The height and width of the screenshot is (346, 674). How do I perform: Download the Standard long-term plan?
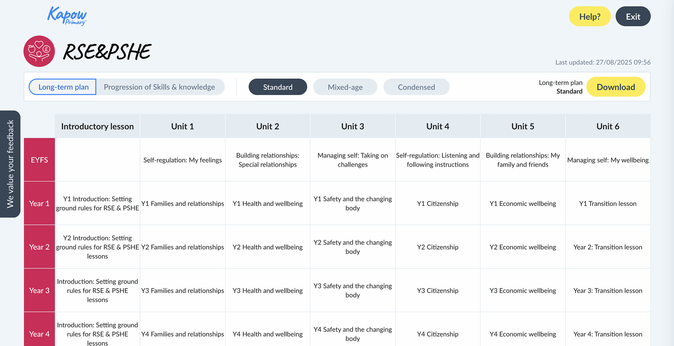(615, 87)
